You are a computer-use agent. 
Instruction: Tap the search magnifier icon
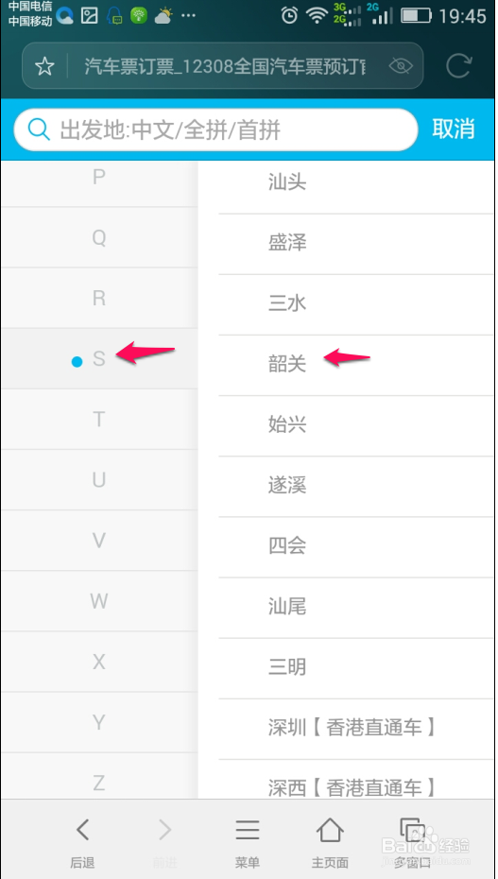point(39,130)
